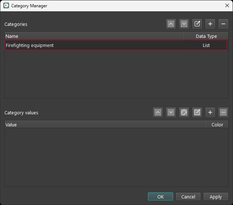Click the Color column header
Screen dimensions: 233x205
217,125
